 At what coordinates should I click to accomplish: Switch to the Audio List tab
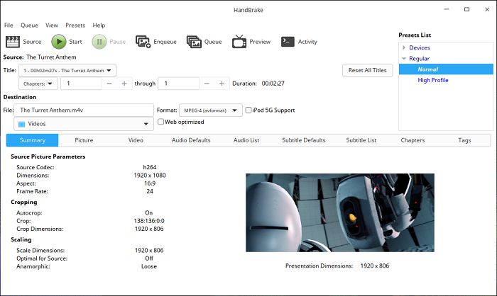[246, 140]
